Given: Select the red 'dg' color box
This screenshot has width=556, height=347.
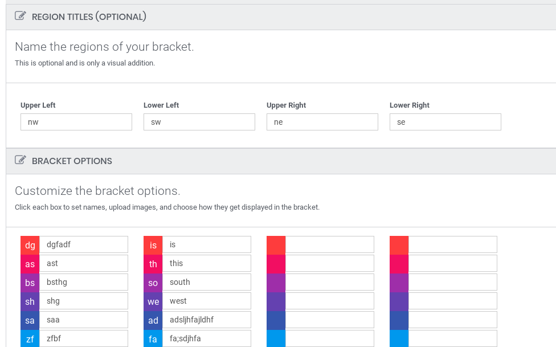Looking at the screenshot, I should 30,245.
